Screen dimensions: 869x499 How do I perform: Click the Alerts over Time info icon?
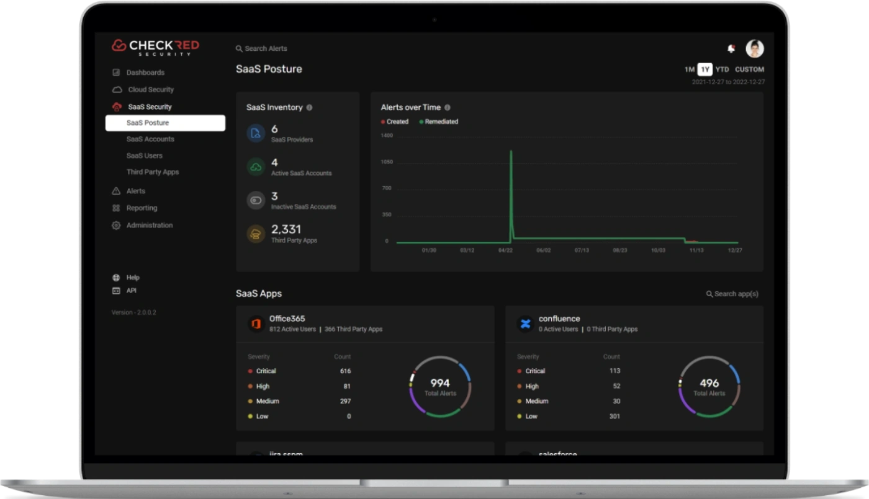pos(447,107)
